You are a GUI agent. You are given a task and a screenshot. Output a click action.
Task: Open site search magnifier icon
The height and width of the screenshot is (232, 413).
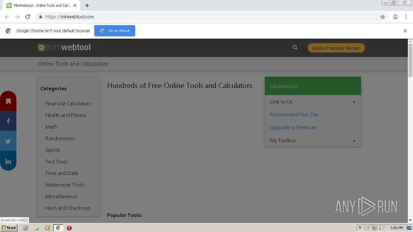(295, 47)
